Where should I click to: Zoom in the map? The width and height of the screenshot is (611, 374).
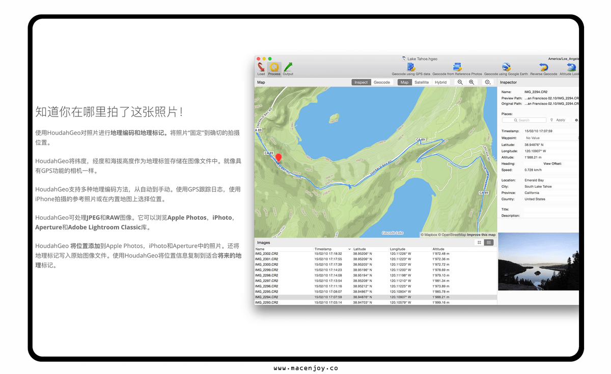click(x=471, y=82)
